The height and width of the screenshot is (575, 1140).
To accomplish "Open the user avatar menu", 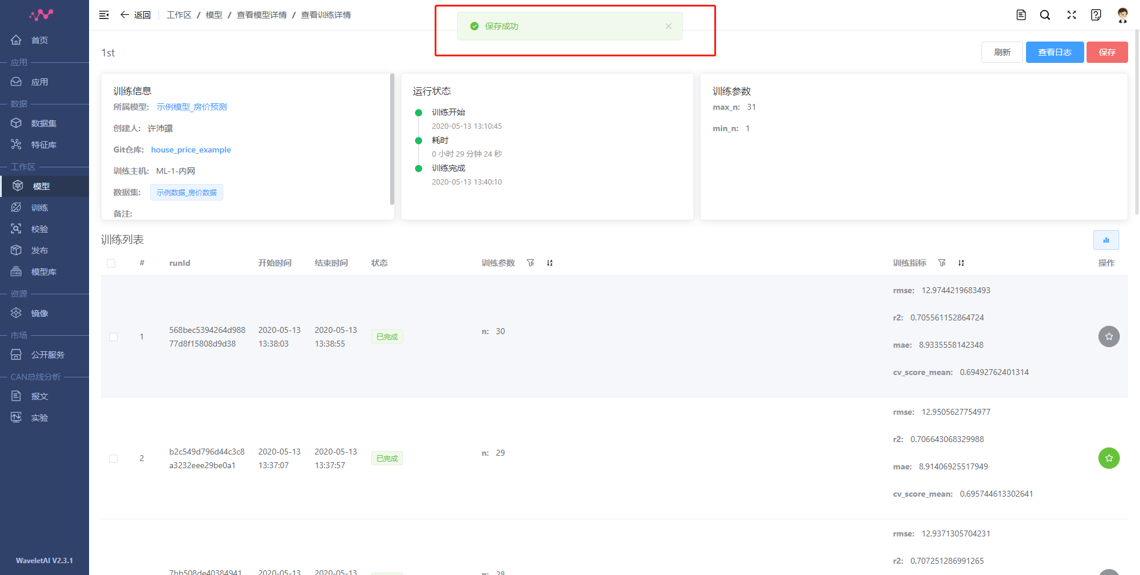I will click(x=1122, y=15).
